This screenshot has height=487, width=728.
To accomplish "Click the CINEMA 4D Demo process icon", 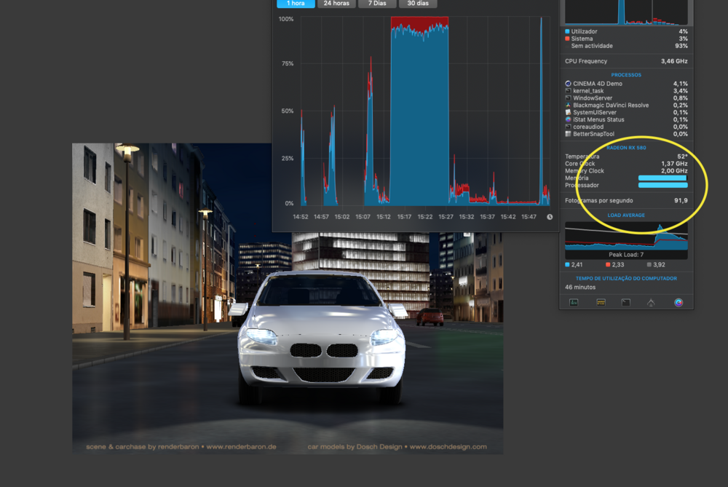I will tap(568, 84).
